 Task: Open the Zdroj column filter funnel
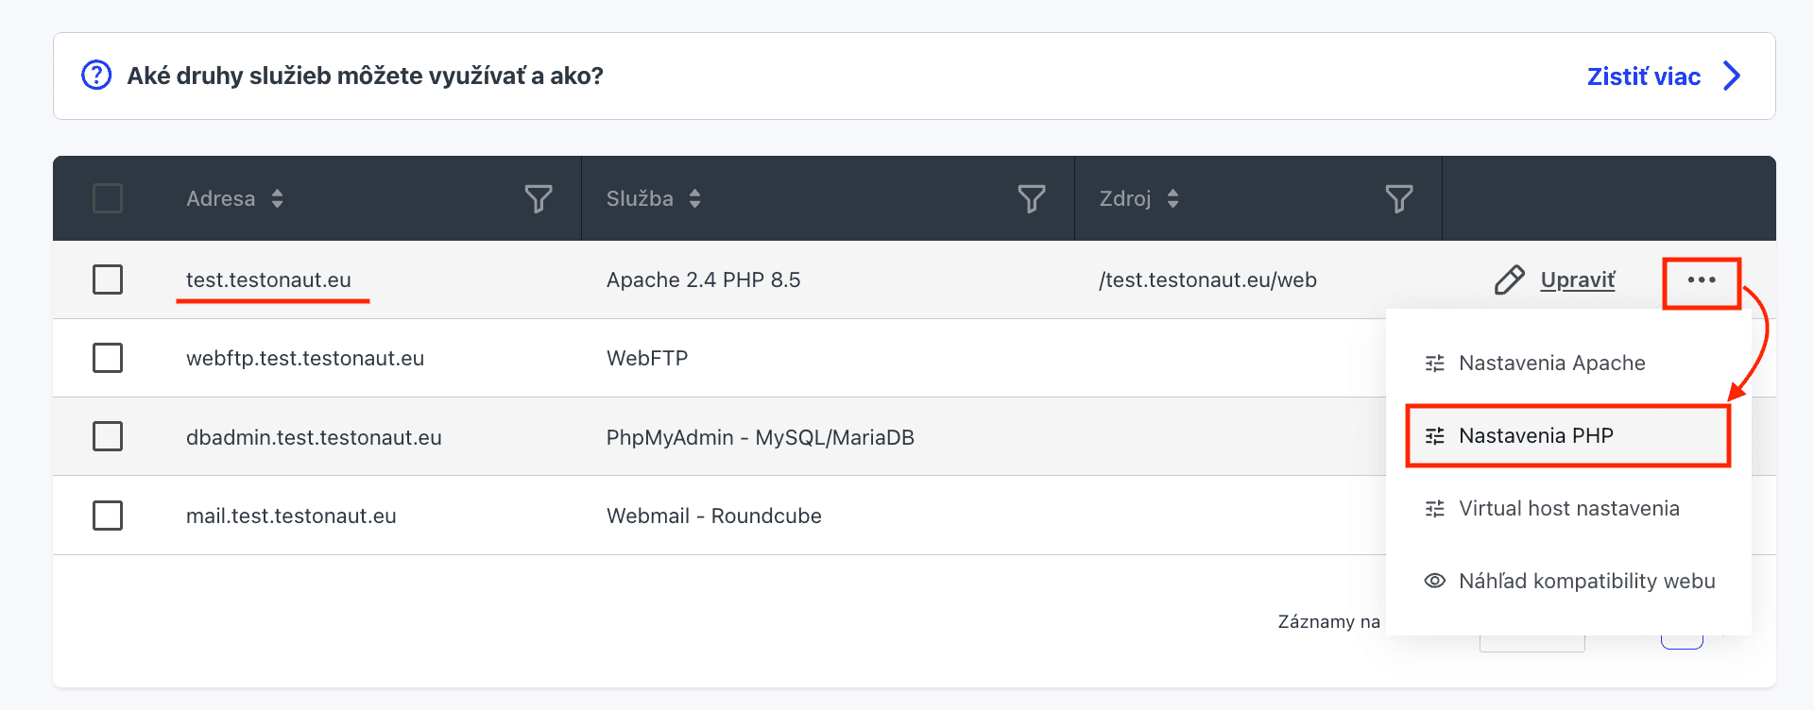click(1399, 198)
